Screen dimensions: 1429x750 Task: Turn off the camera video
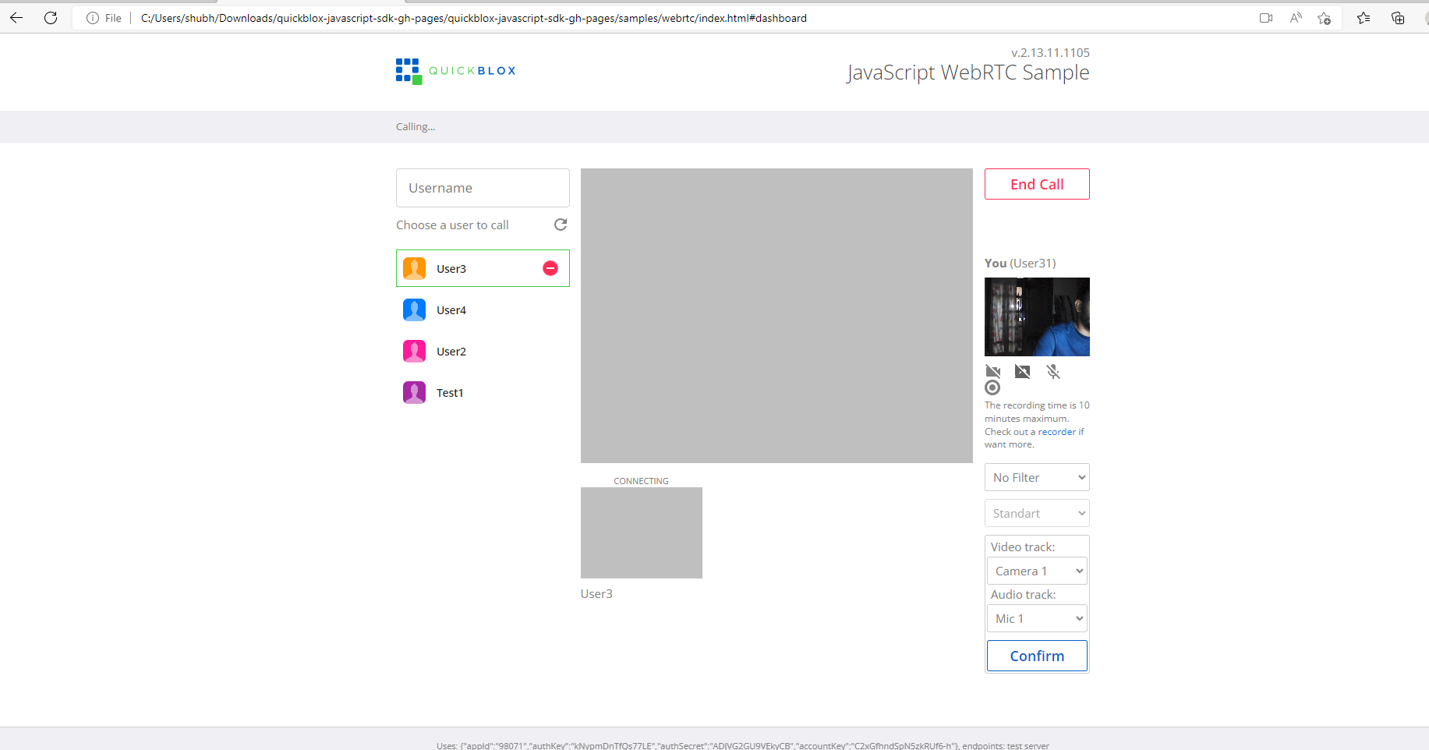click(x=993, y=371)
